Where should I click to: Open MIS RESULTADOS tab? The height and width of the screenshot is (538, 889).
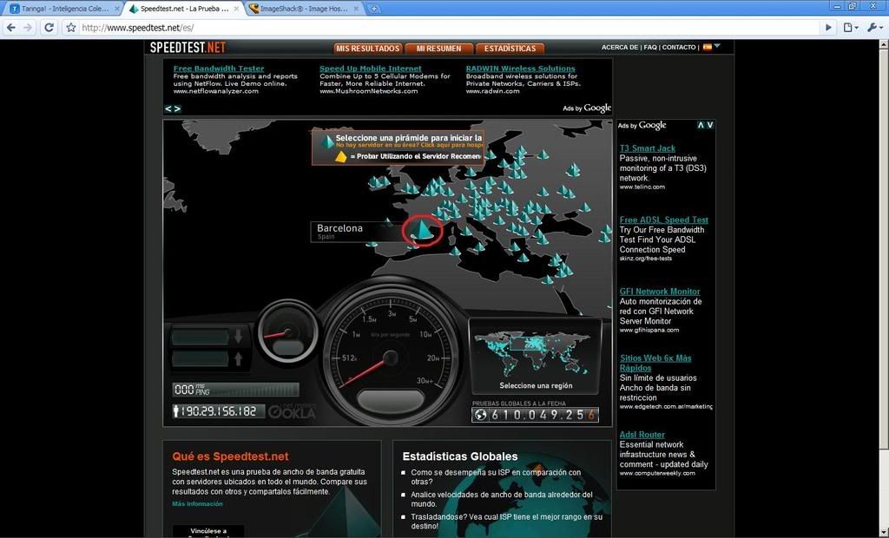pyautogui.click(x=368, y=49)
